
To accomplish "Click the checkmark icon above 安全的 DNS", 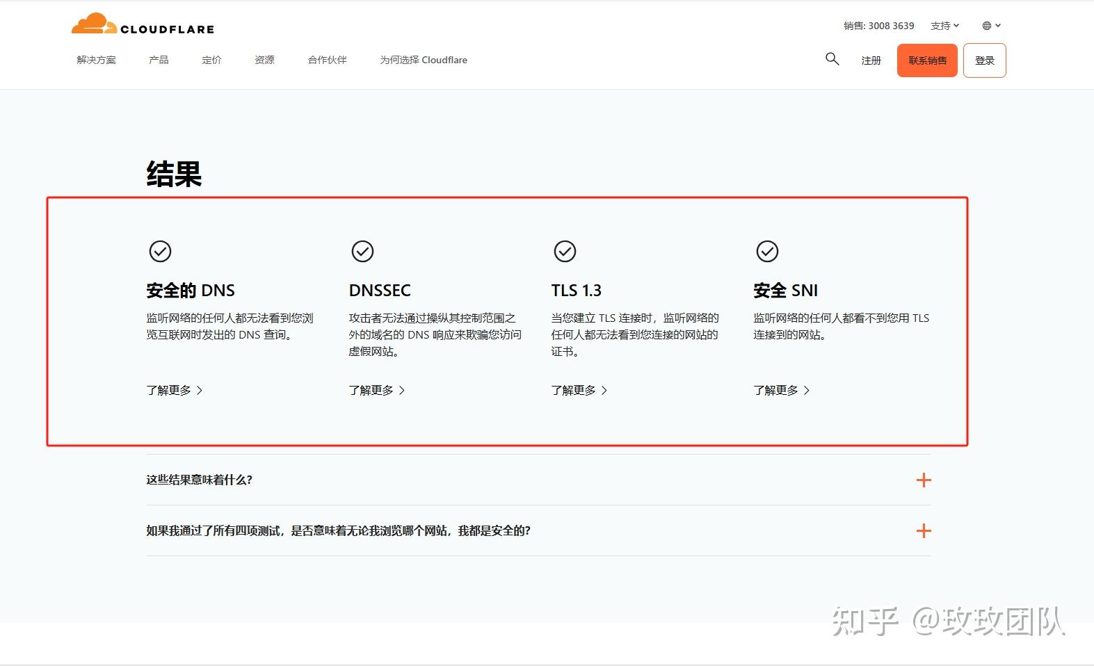I will pyautogui.click(x=160, y=251).
